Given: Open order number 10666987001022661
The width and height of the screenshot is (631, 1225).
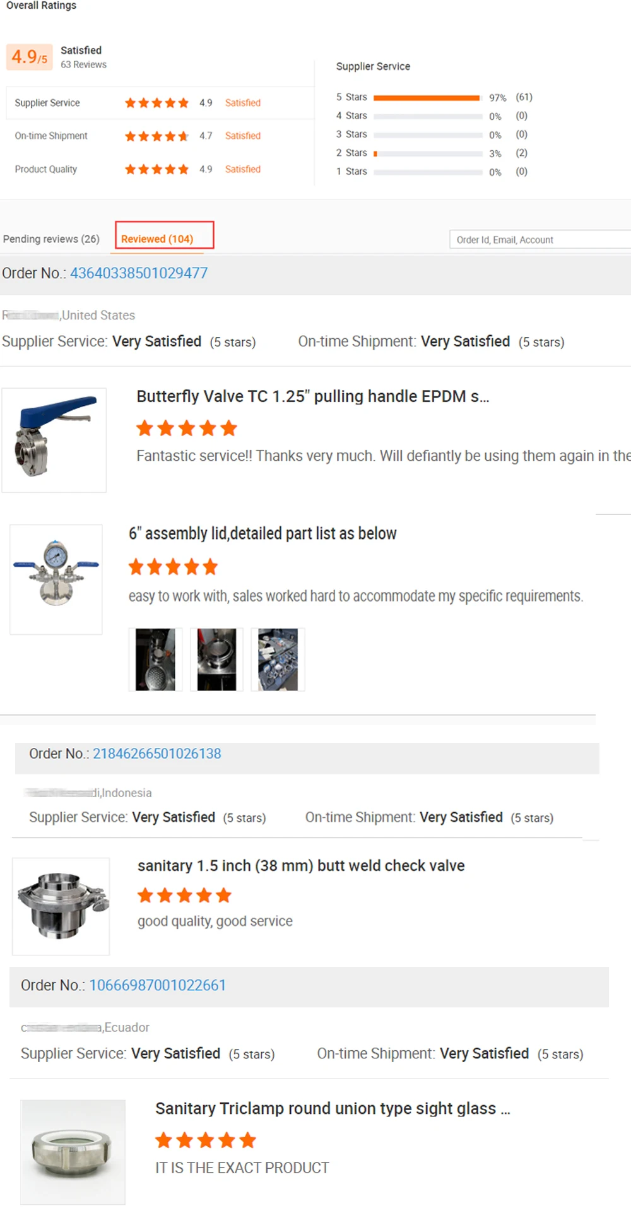Looking at the screenshot, I should point(158,985).
